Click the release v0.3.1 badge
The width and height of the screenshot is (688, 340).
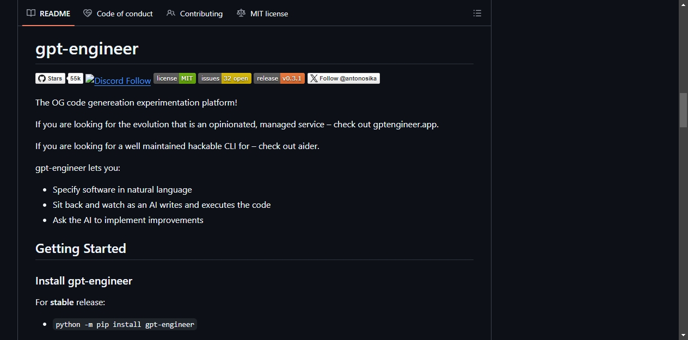click(x=279, y=78)
